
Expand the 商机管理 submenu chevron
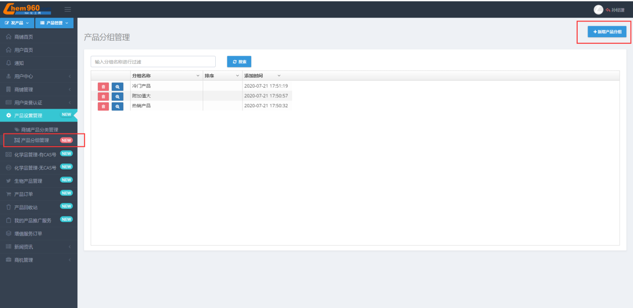(70, 260)
